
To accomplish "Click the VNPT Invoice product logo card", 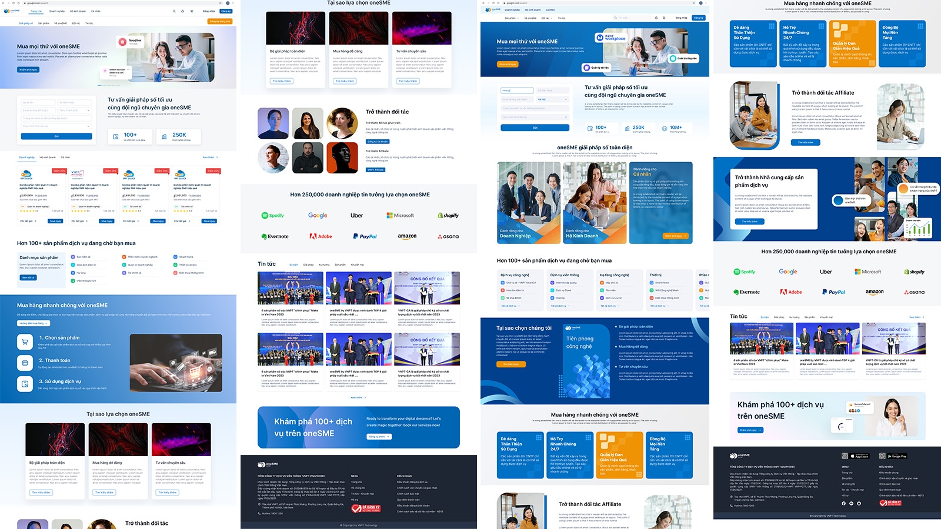I will [77, 174].
